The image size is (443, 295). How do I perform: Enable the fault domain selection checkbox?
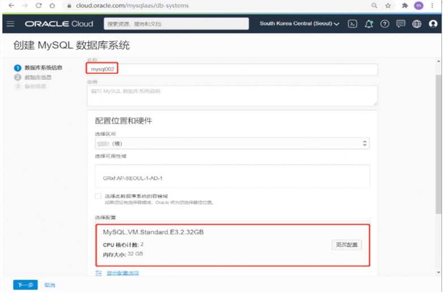click(98, 196)
